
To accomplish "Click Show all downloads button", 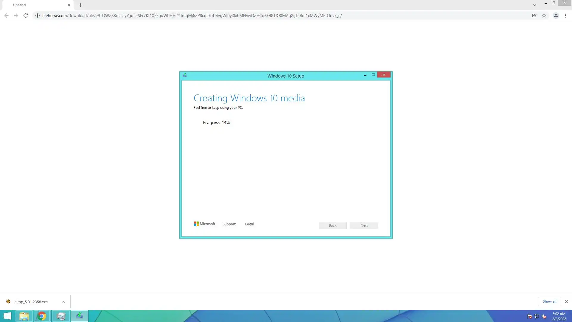I will pyautogui.click(x=549, y=301).
